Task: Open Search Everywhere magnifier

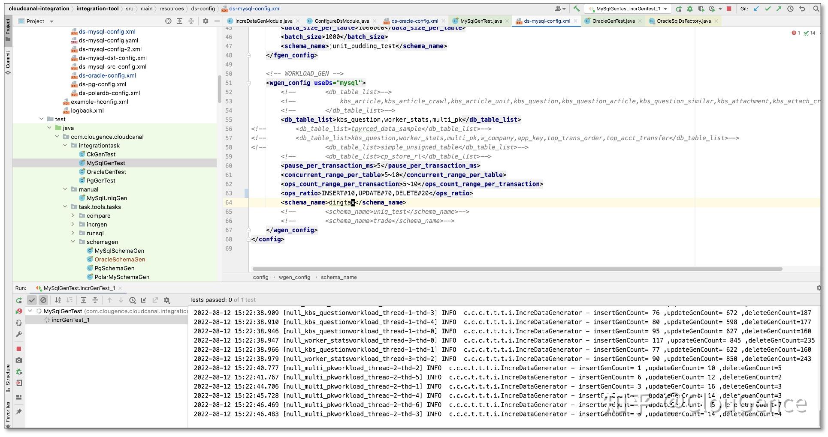Action: 816,8
